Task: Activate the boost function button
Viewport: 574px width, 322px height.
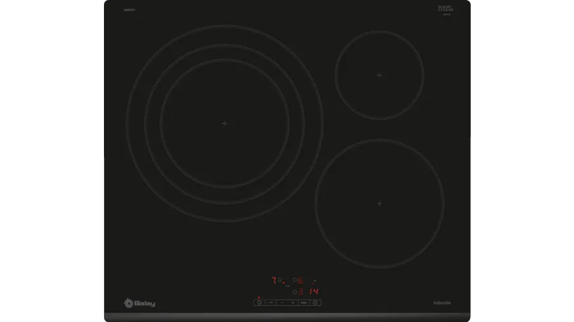Action: click(x=304, y=303)
